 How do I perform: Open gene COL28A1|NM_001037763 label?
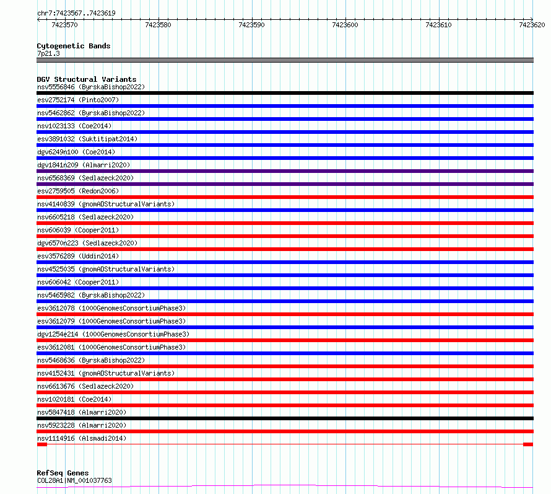(x=74, y=480)
